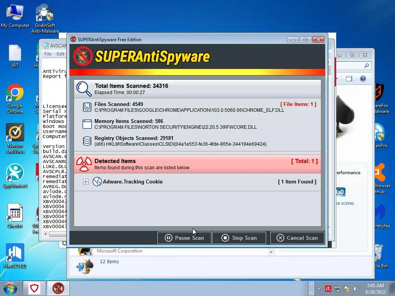Switch to SUPERAntiSpyware taskbar button
The width and height of the screenshot is (395, 296).
pyautogui.click(x=58, y=288)
